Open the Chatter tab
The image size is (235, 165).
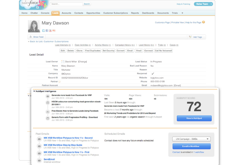click(34, 13)
